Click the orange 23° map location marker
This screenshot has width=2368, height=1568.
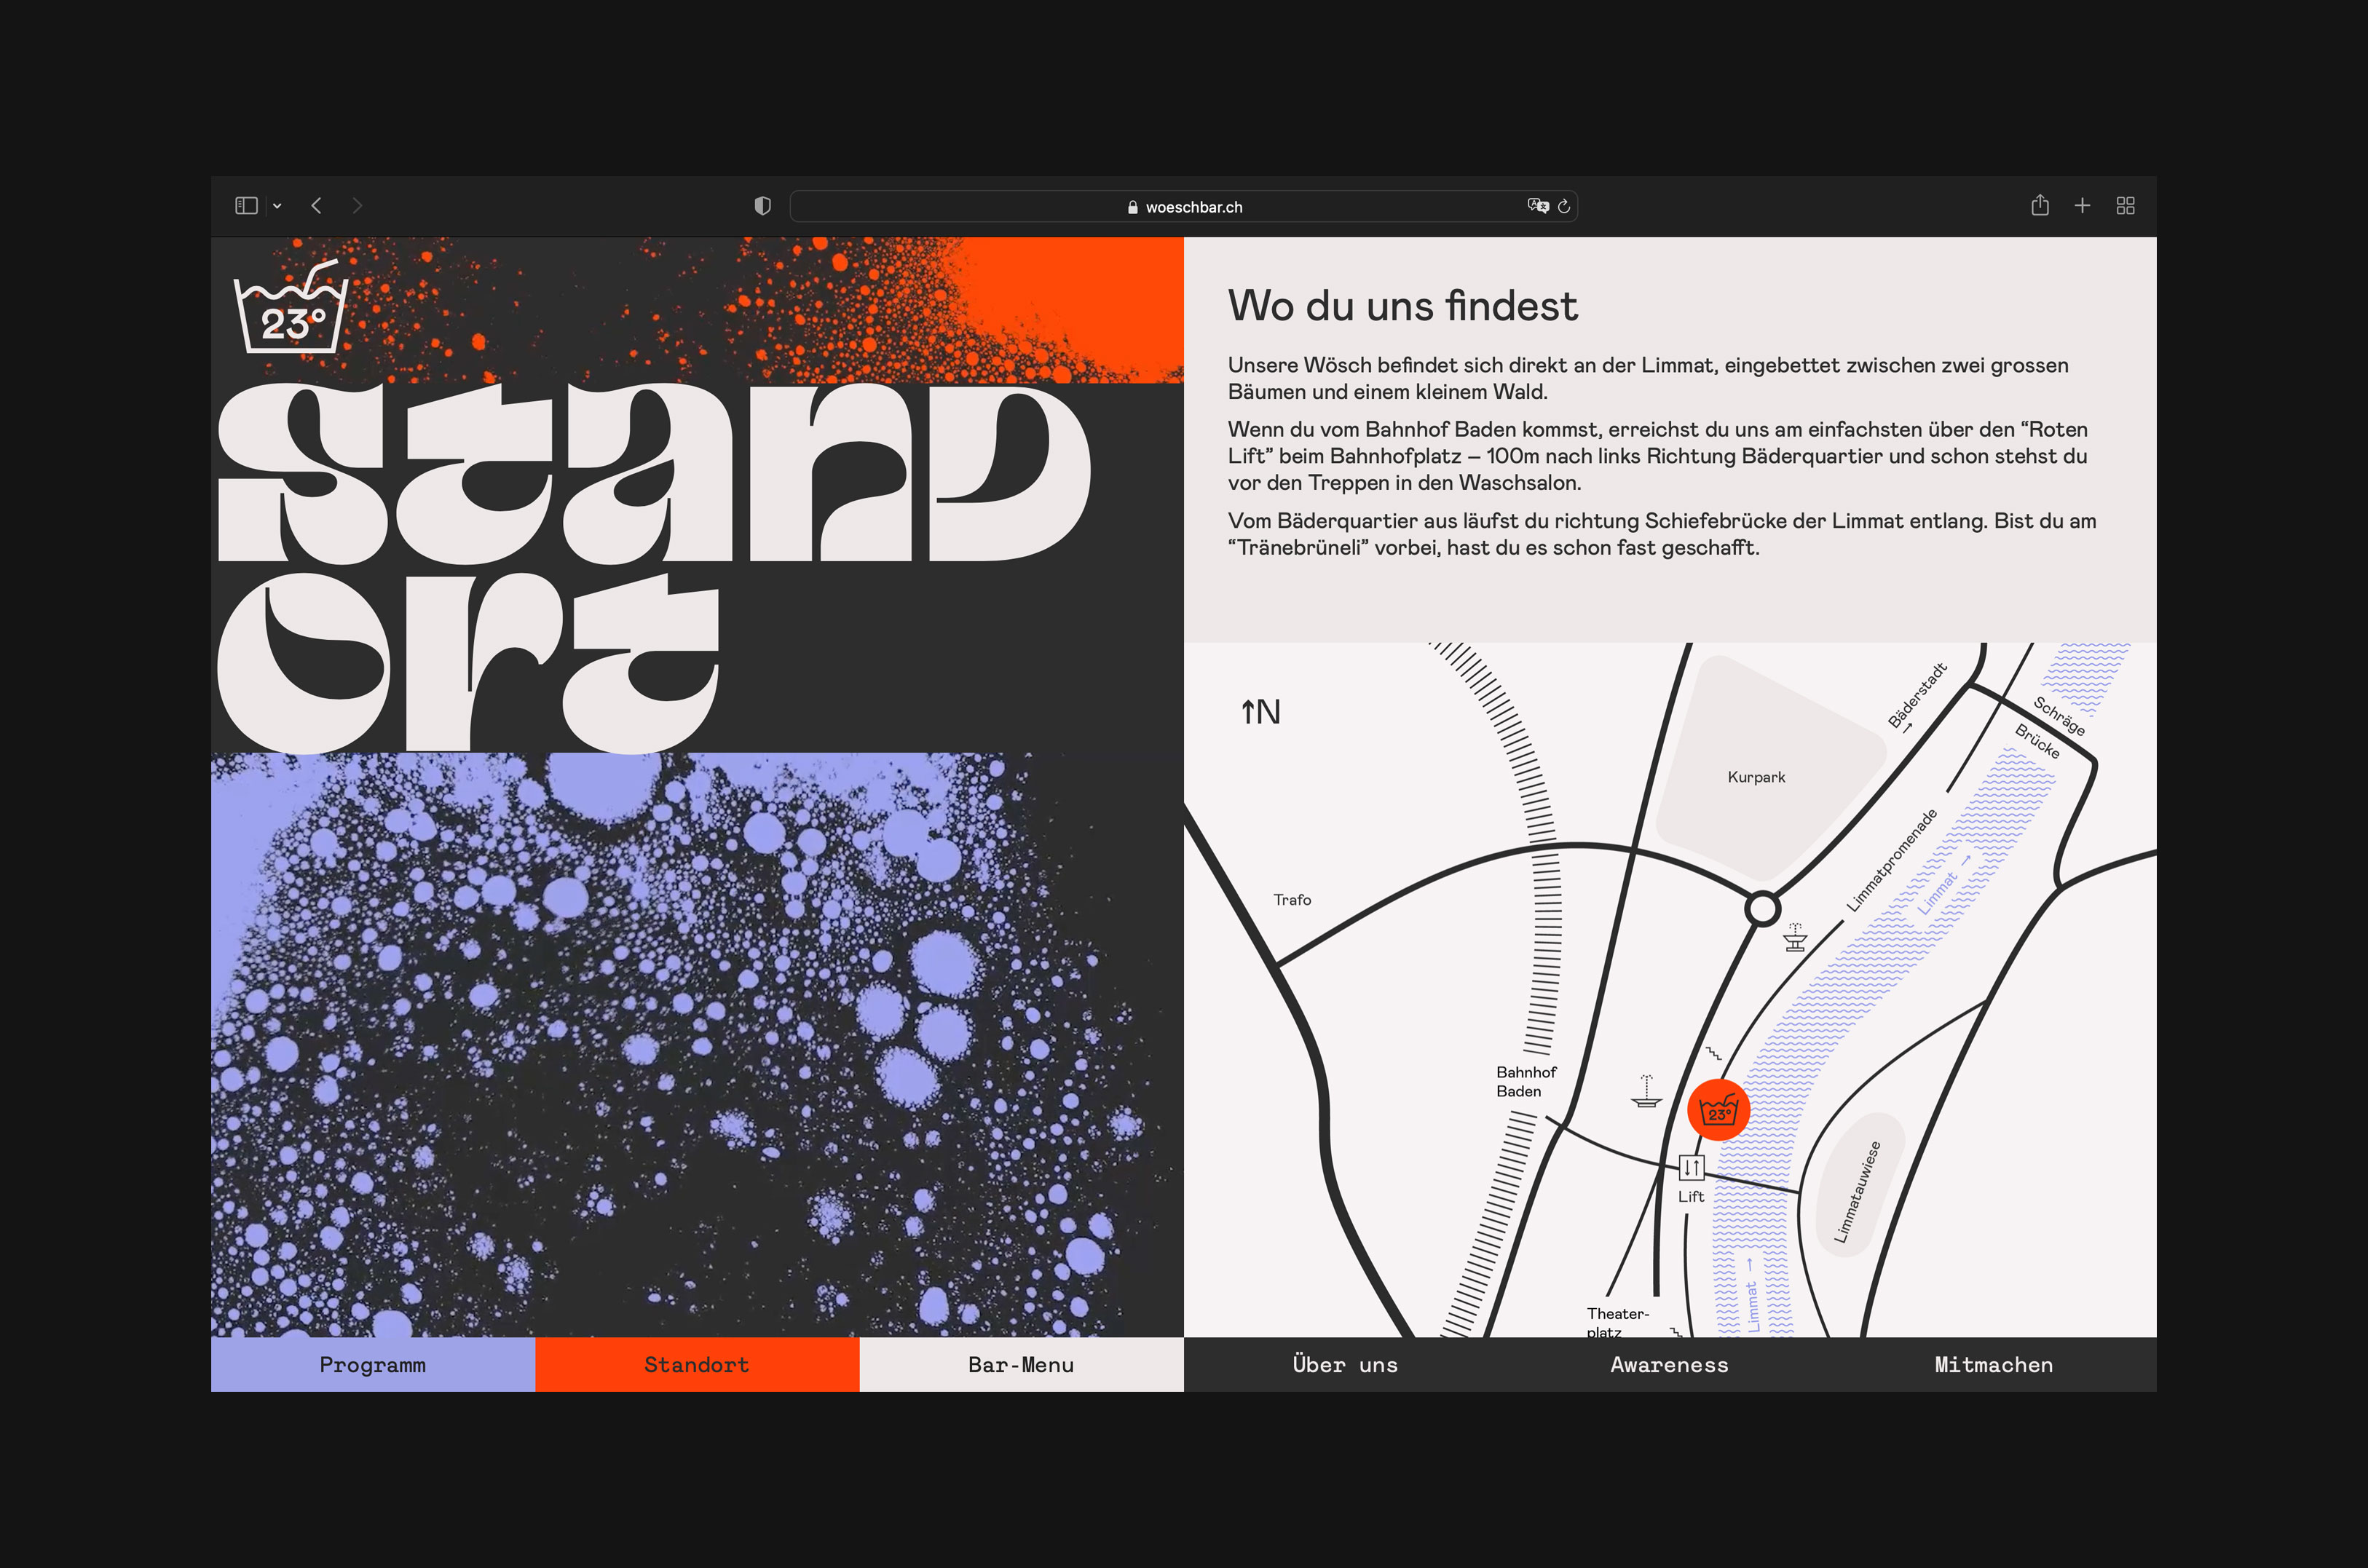1718,1110
